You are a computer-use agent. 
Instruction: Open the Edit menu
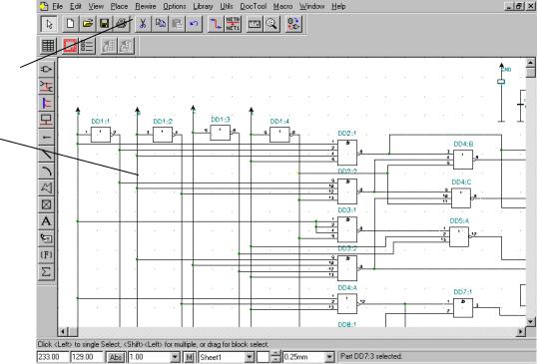(76, 6)
